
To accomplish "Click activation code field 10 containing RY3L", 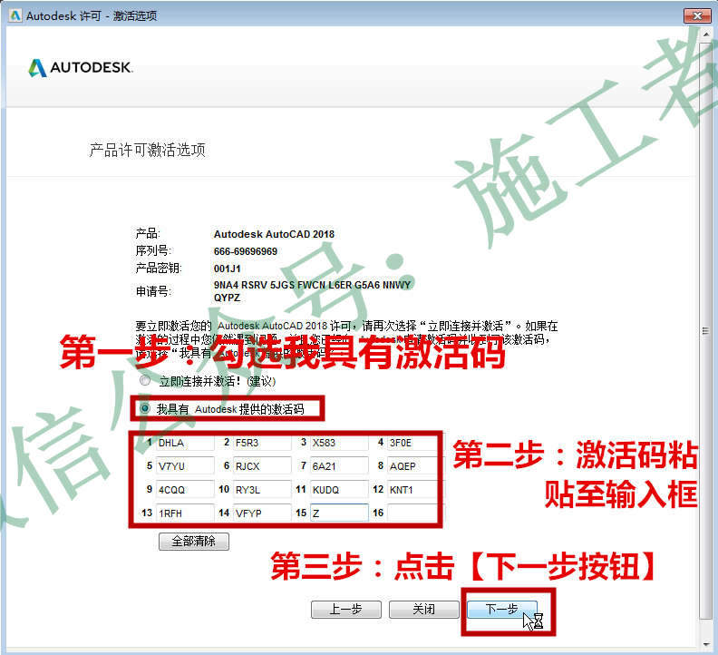I will pyautogui.click(x=262, y=490).
